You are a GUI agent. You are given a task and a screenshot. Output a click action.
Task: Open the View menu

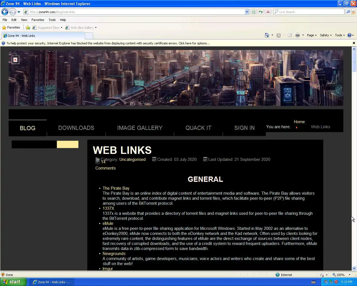point(24,20)
